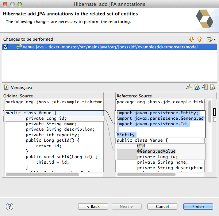The width and height of the screenshot is (219, 216).
Task: Click the < Back button
Action: pos(93,206)
